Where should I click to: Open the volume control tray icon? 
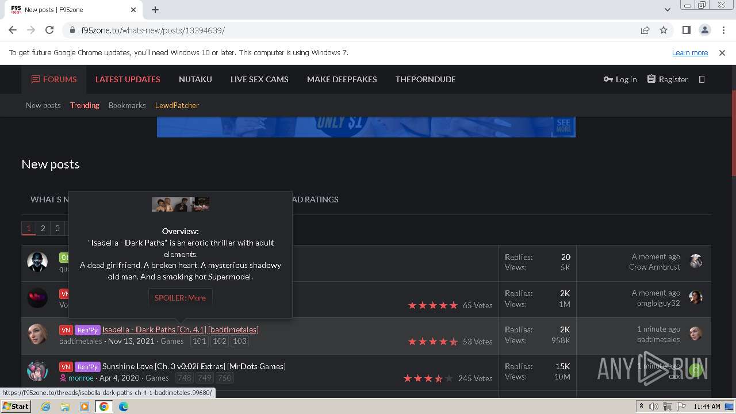(x=654, y=407)
